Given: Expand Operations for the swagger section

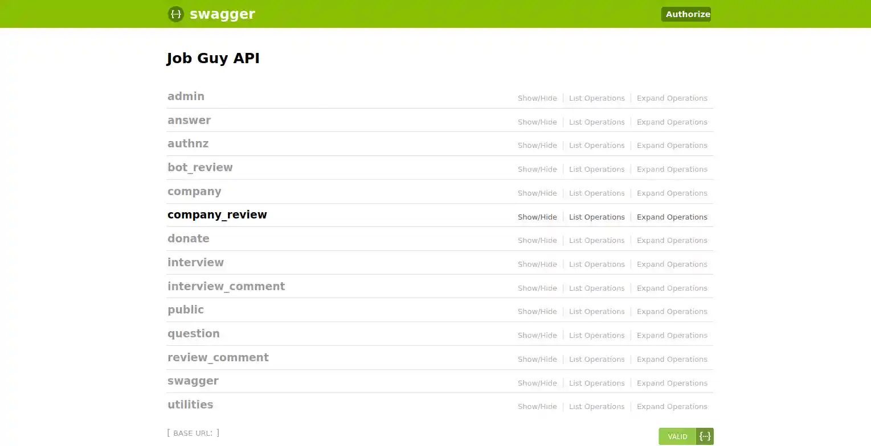Looking at the screenshot, I should [672, 383].
